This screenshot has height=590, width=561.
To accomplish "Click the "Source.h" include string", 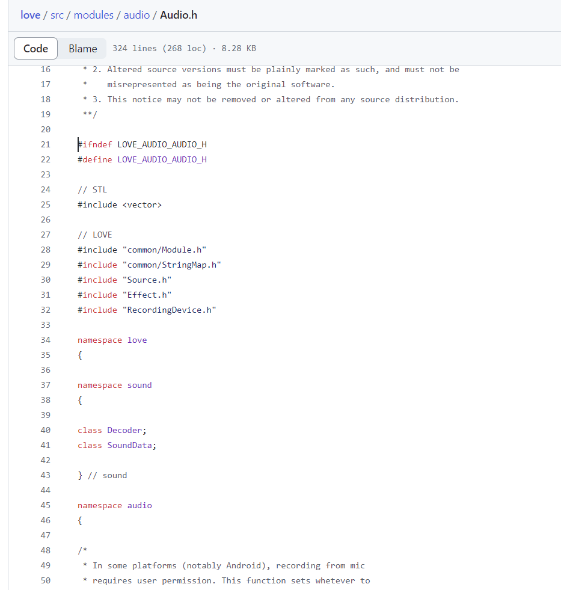I will click(147, 280).
